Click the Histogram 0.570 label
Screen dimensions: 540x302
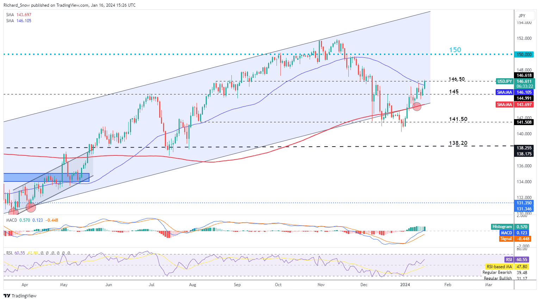(510, 227)
